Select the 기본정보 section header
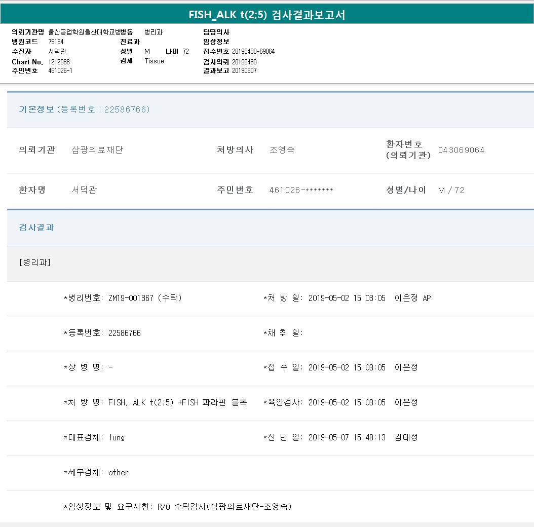This screenshot has height=527, width=534. (x=36, y=109)
